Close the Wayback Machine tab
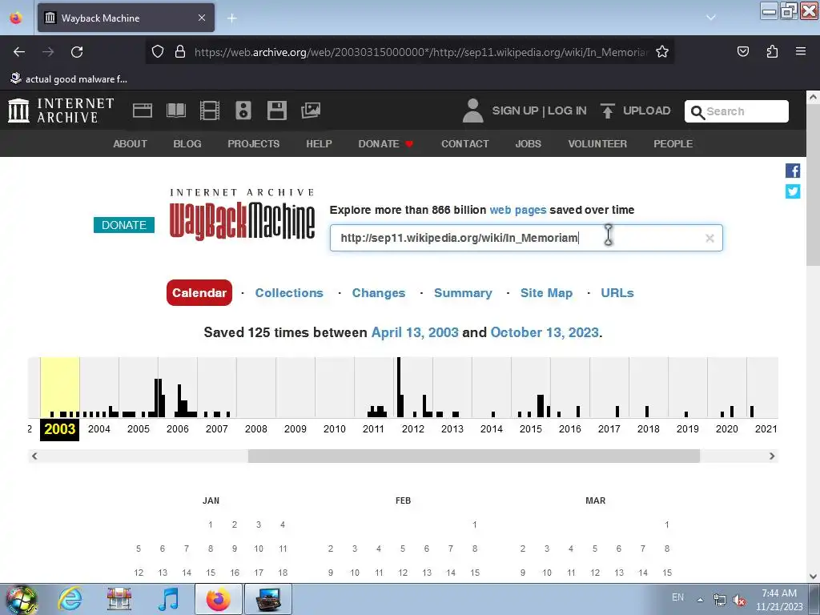The width and height of the screenshot is (820, 615). pos(202,18)
